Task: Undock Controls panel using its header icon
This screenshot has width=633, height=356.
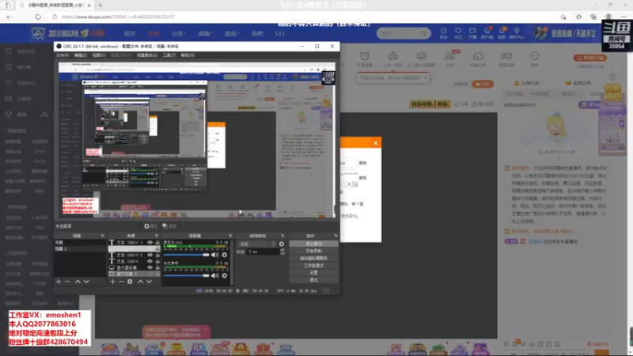Action: pyautogui.click(x=335, y=236)
